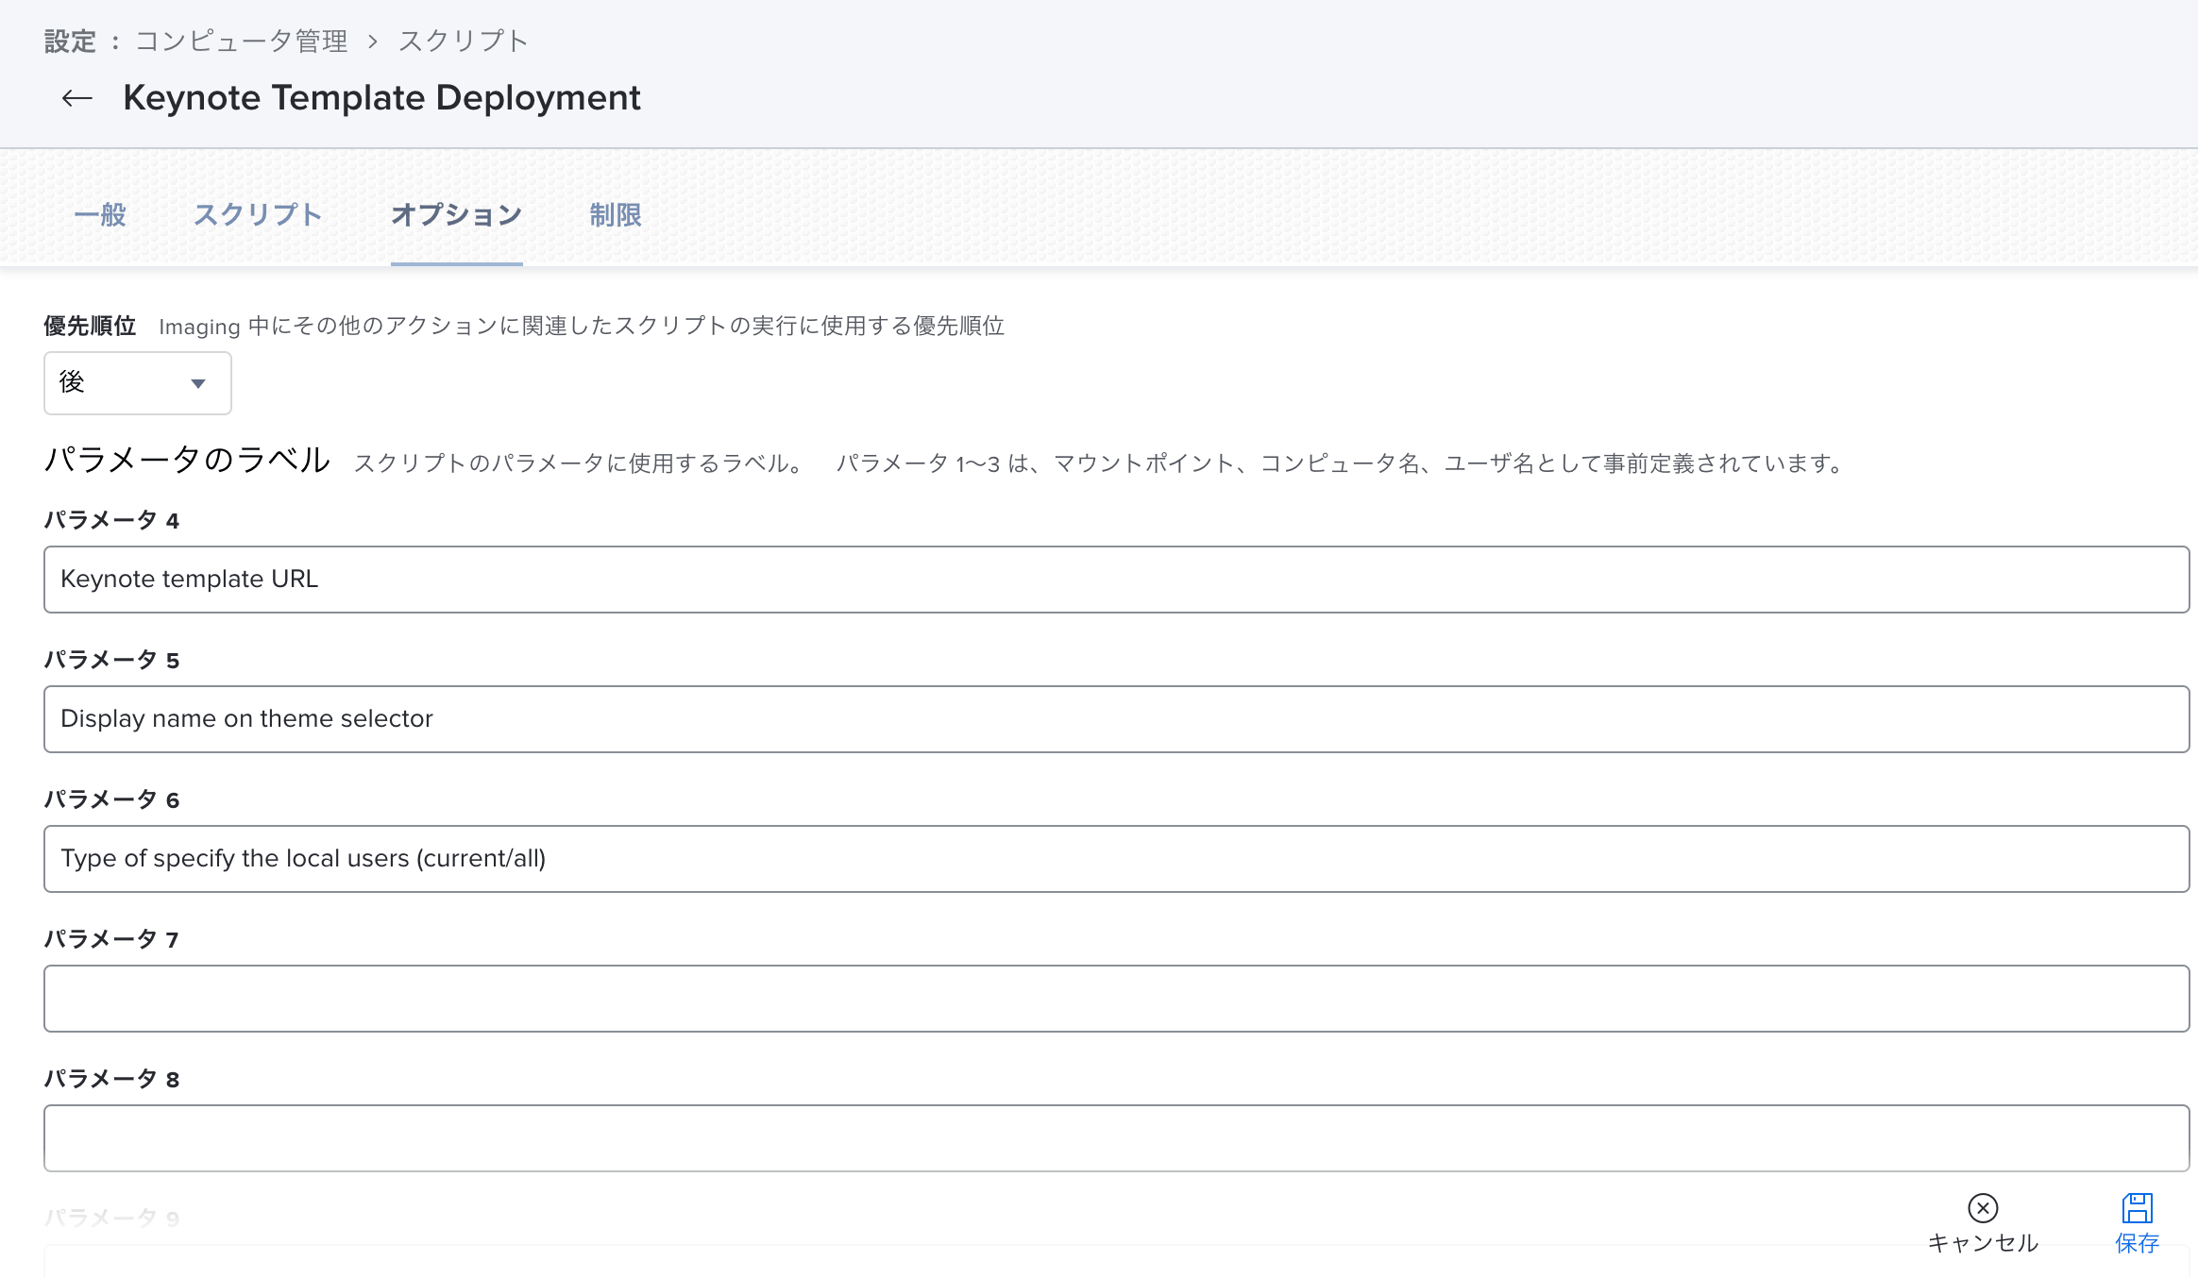The height and width of the screenshot is (1278, 2198).
Task: Click the back arrow next to the title
Action: (x=76, y=98)
